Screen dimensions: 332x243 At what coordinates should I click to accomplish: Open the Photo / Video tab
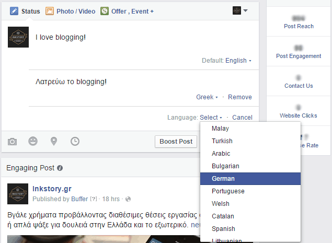pyautogui.click(x=71, y=11)
